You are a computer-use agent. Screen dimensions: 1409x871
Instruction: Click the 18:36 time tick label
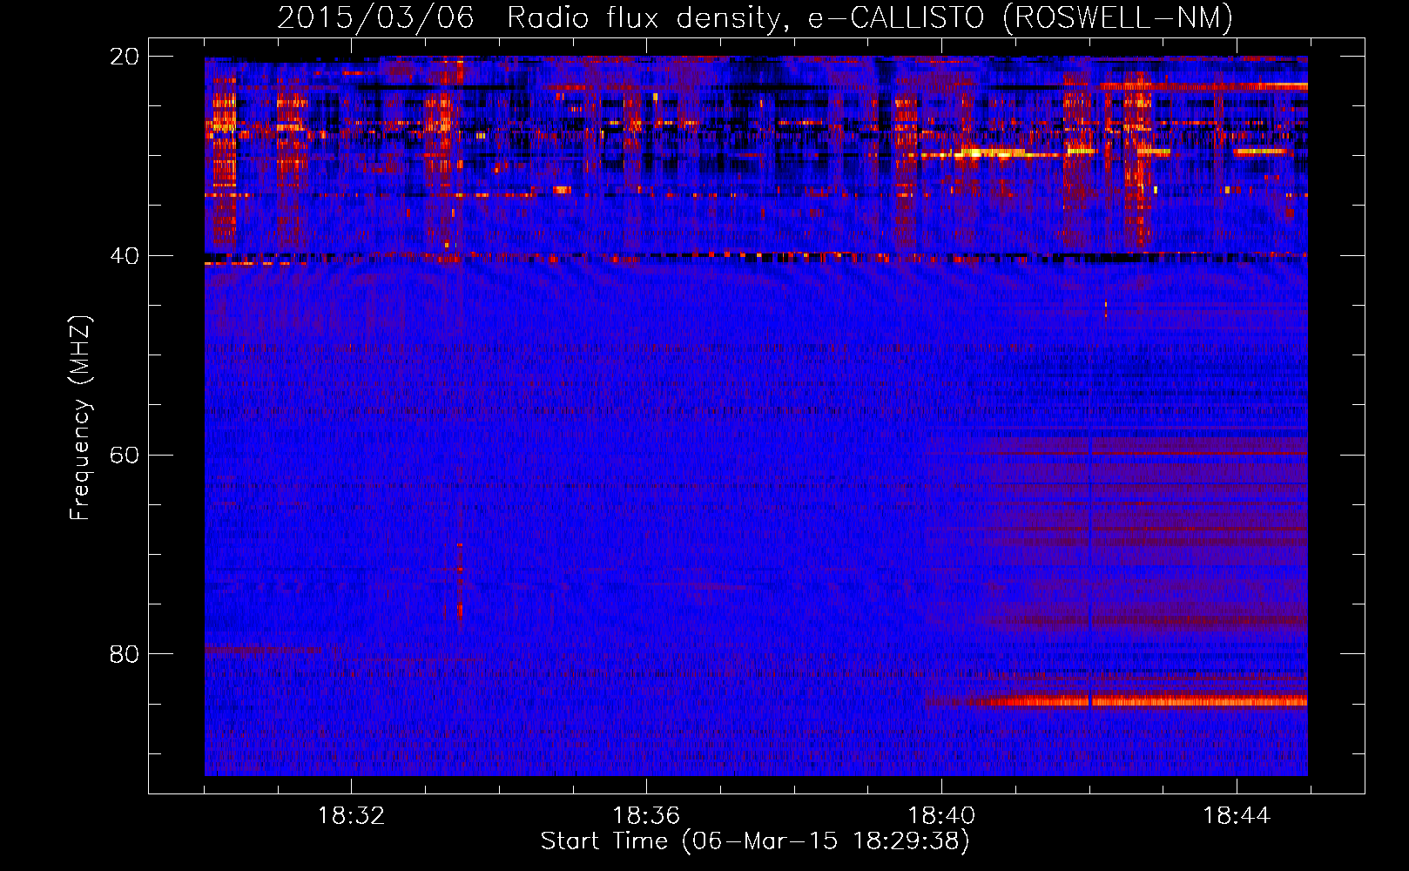click(646, 816)
